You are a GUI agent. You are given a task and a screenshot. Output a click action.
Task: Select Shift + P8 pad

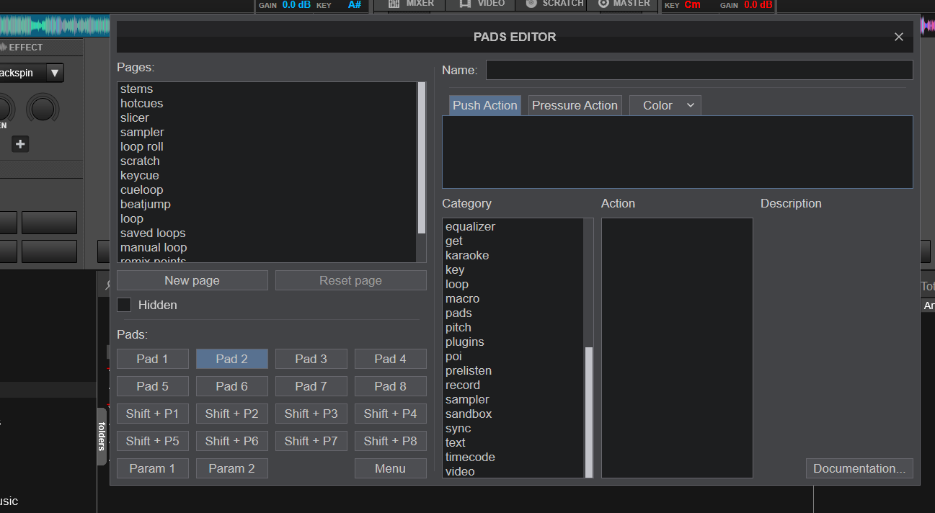point(390,441)
